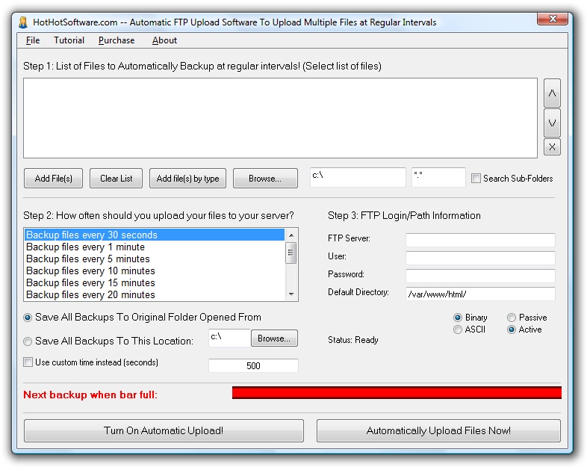Click the red next backup progress bar
This screenshot has height=467, width=587.
(x=397, y=392)
